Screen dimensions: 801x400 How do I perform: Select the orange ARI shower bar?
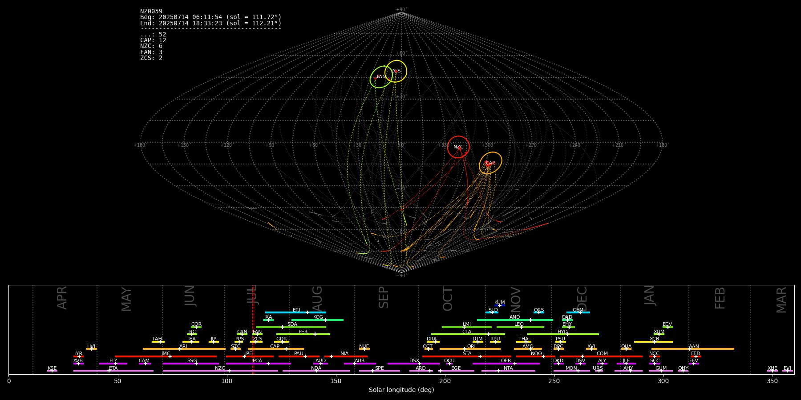tap(184, 349)
